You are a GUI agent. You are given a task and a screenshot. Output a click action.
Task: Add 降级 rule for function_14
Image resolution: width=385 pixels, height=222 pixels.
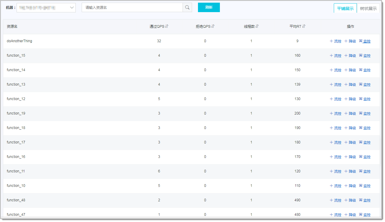click(x=350, y=70)
